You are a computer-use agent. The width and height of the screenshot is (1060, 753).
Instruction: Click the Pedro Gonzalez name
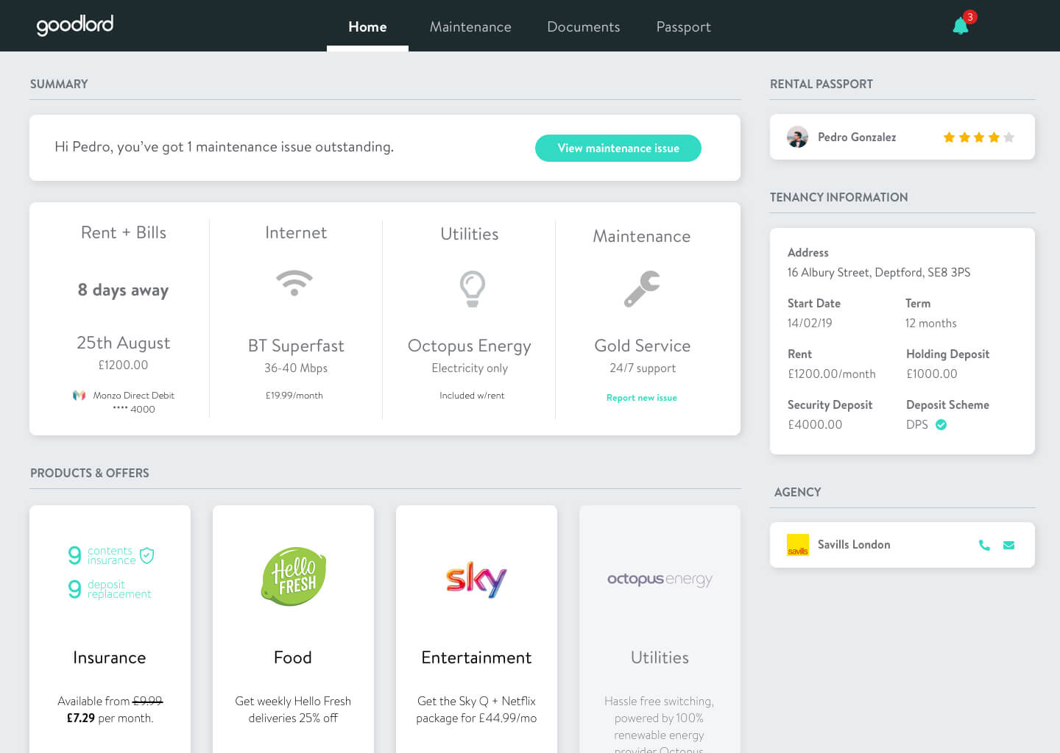pos(857,138)
